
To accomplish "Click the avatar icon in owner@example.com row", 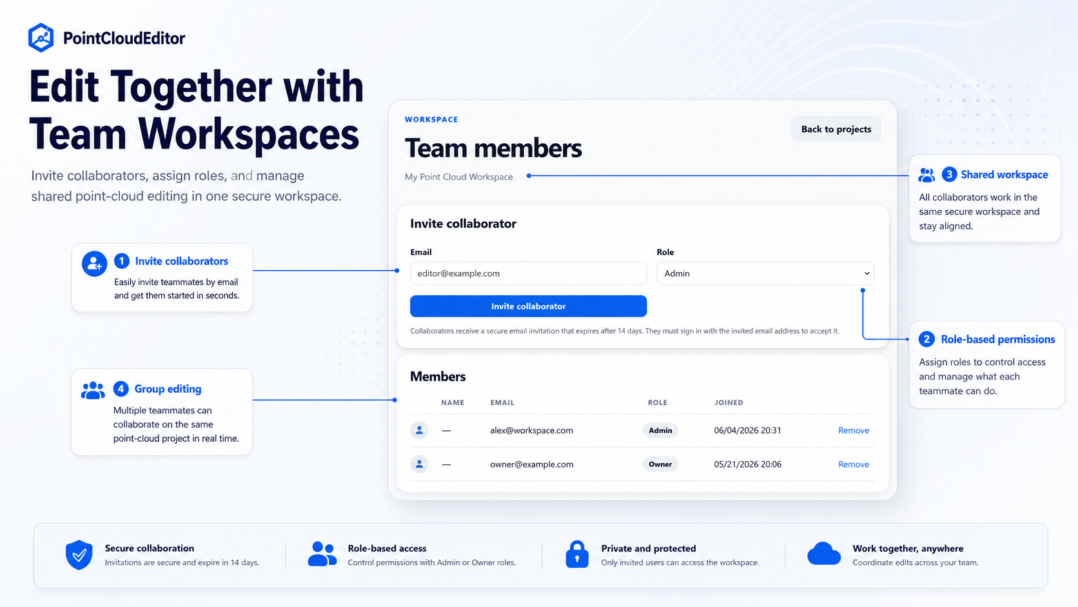I will (419, 464).
